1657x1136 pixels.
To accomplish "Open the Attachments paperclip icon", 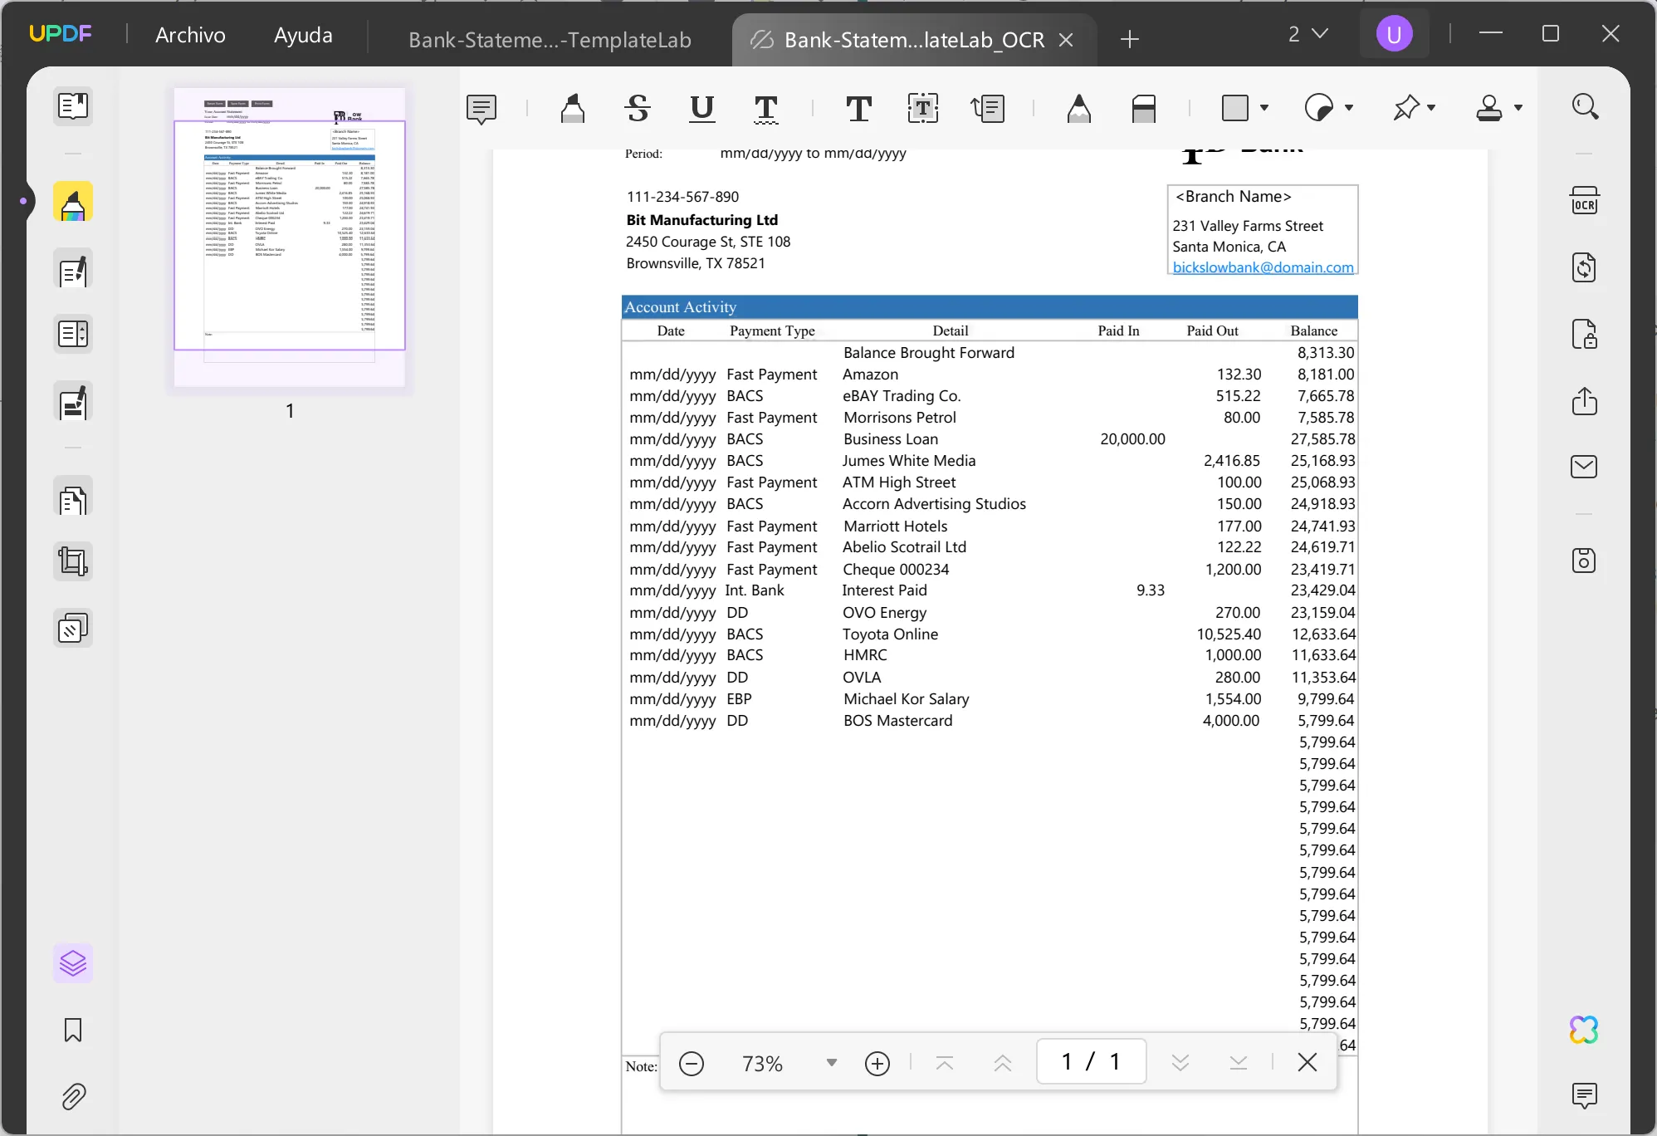I will (73, 1097).
